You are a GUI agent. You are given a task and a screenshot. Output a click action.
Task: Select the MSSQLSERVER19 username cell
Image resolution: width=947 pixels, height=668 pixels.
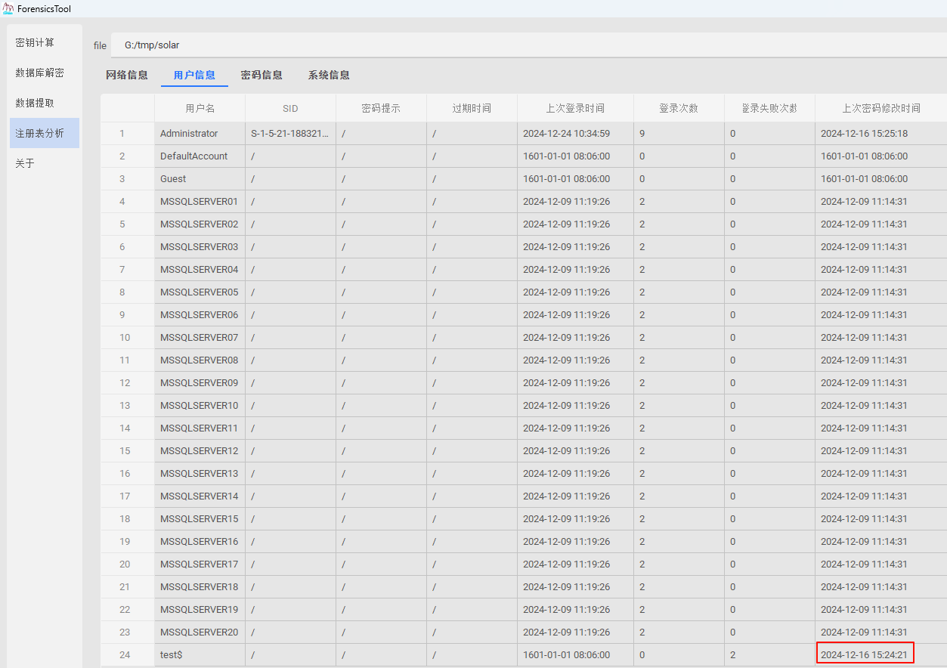pos(200,610)
